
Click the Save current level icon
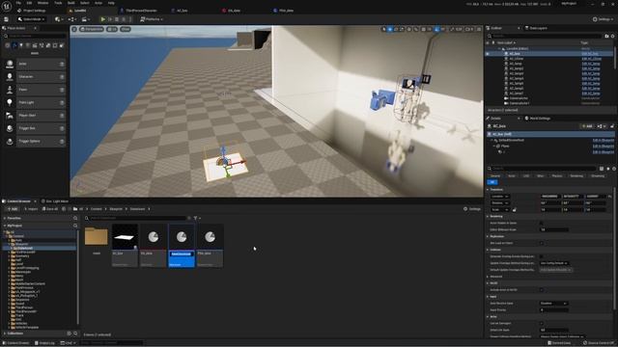[6, 19]
